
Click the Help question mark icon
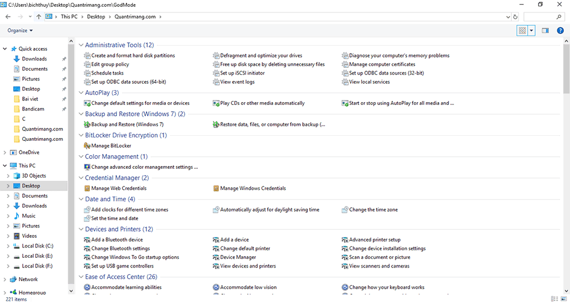click(560, 31)
